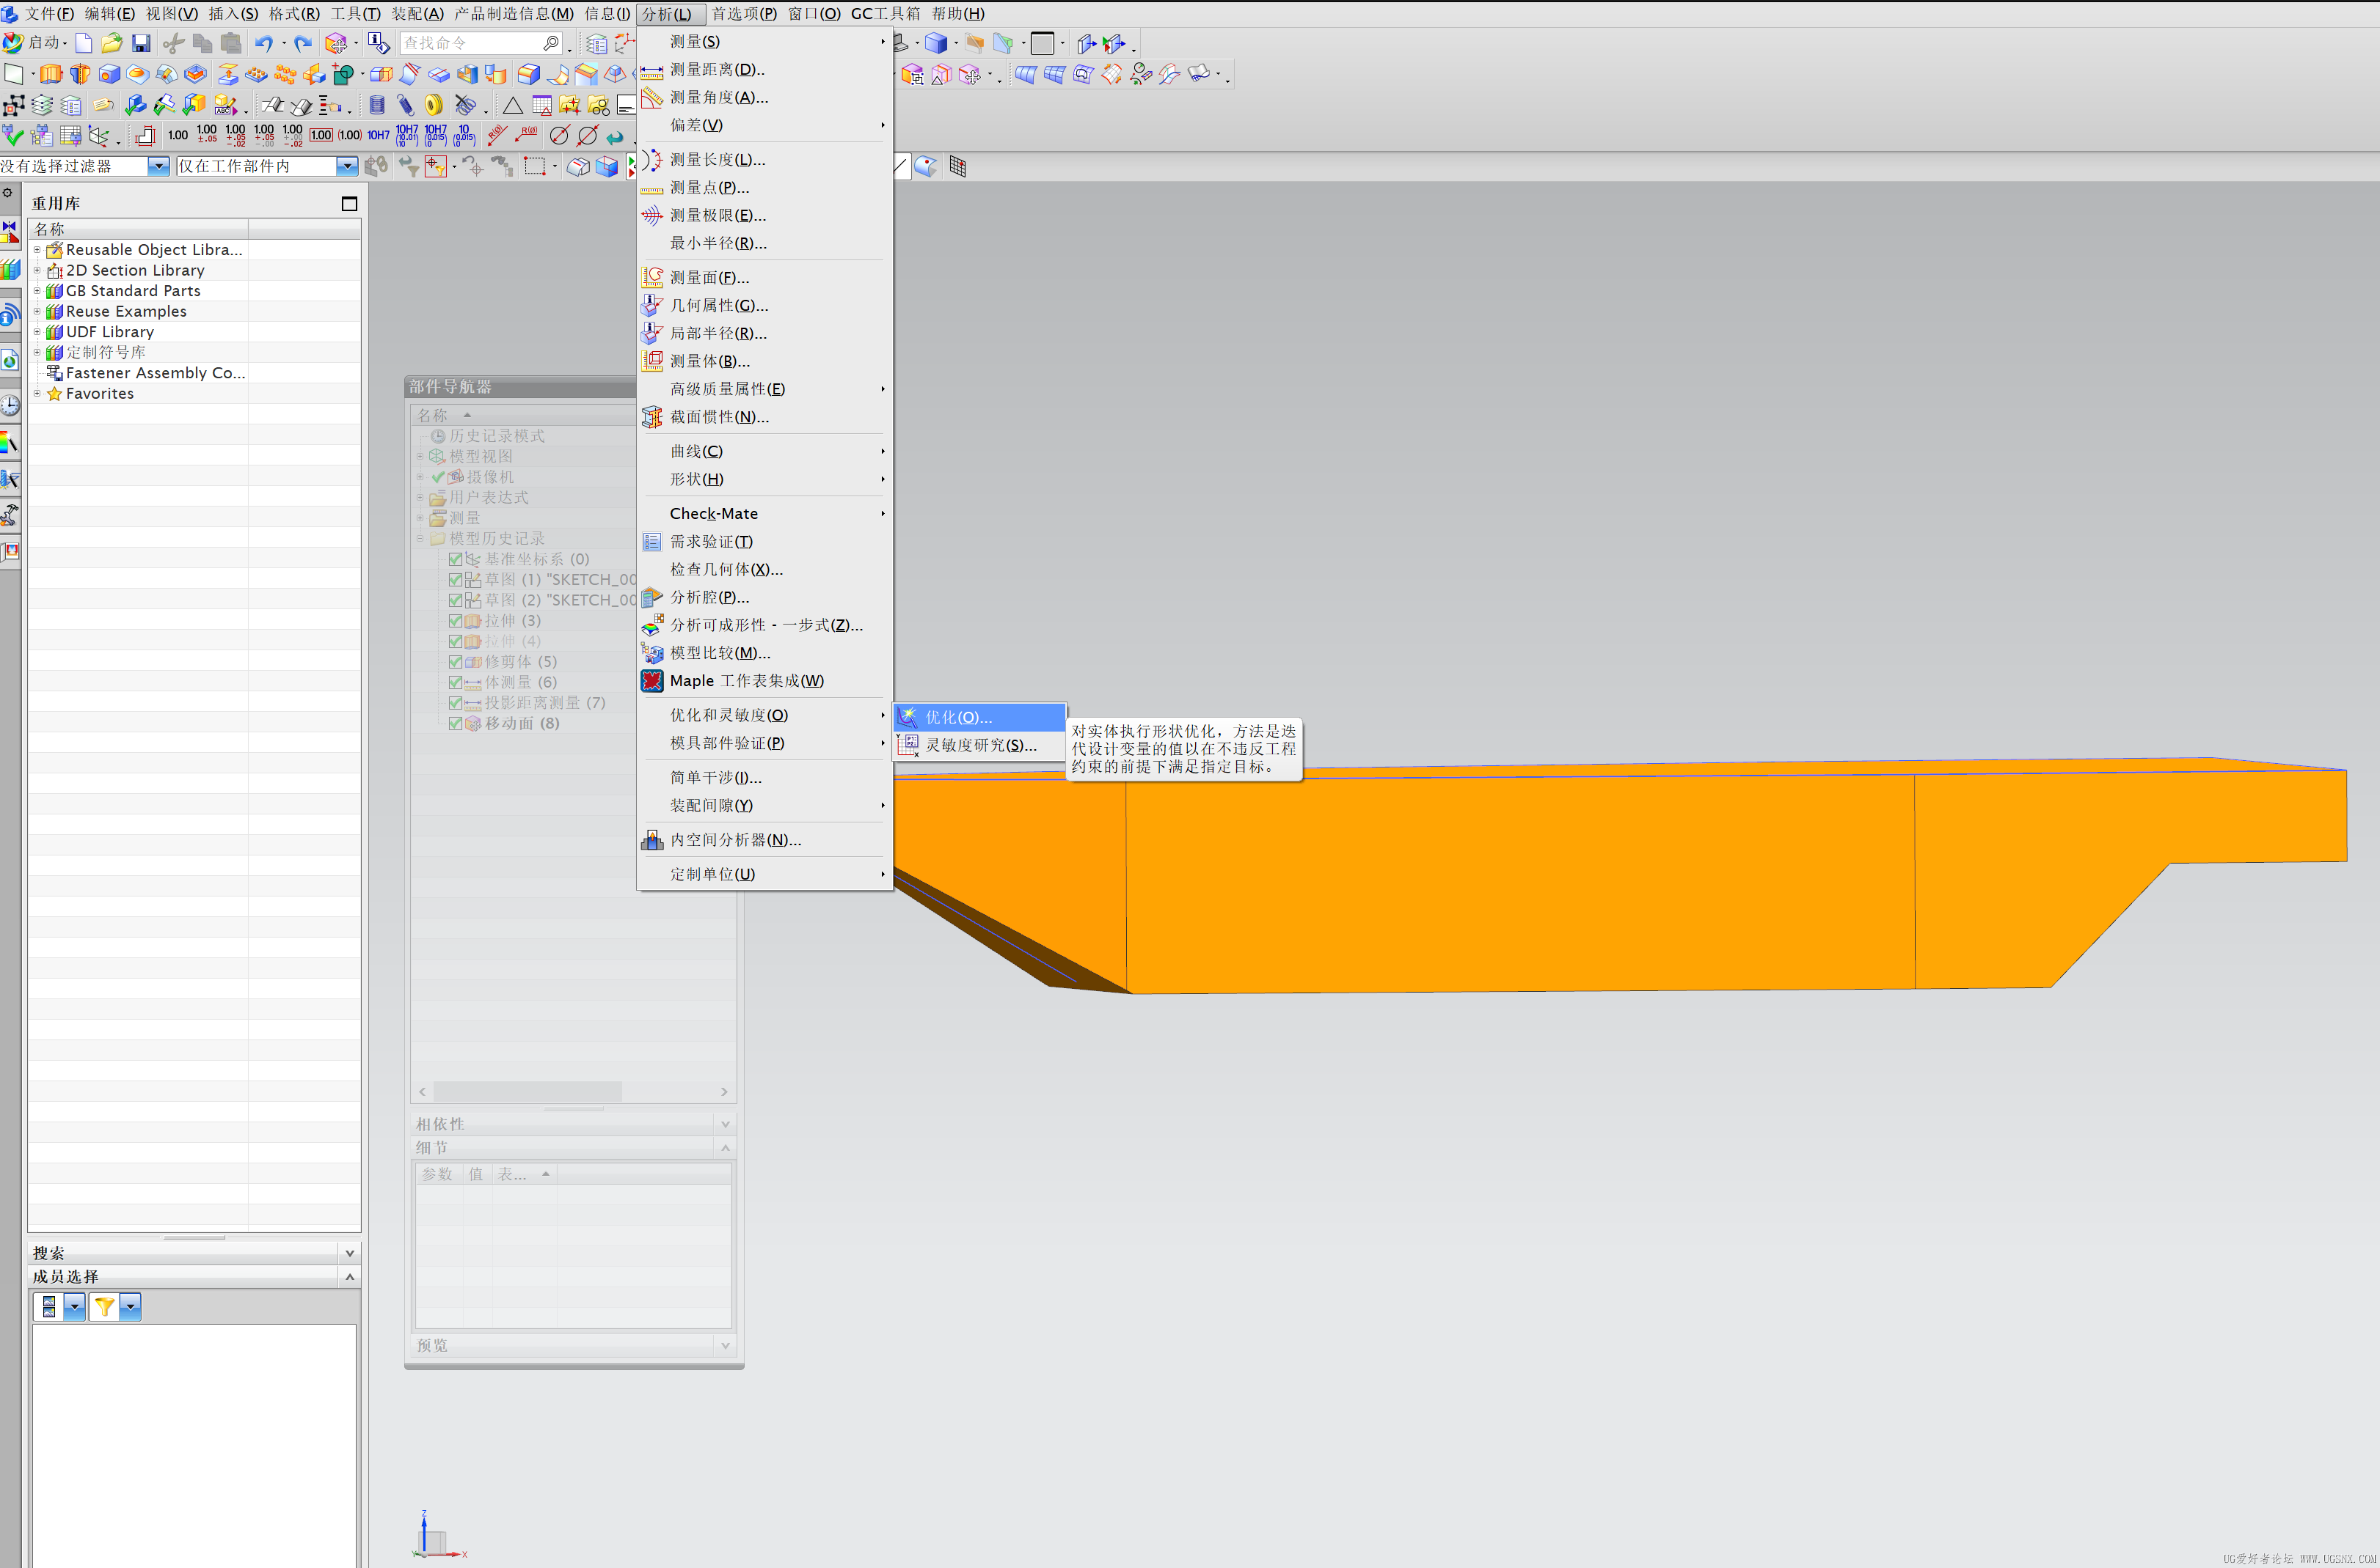Expand the 模型视图 node in part navigator
The width and height of the screenshot is (2380, 1568).
(x=420, y=457)
